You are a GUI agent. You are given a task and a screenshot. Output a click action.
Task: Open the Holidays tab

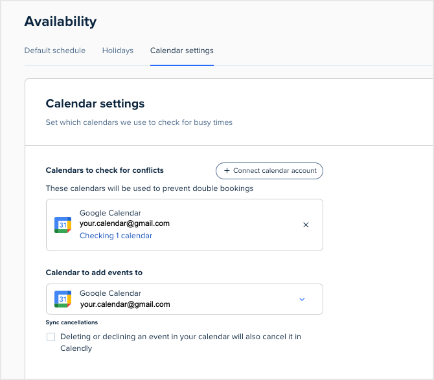pyautogui.click(x=117, y=50)
